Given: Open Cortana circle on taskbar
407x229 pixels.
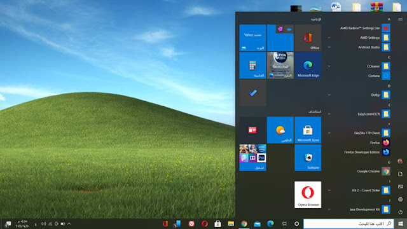Looking at the screenshot, I should click(x=297, y=223).
